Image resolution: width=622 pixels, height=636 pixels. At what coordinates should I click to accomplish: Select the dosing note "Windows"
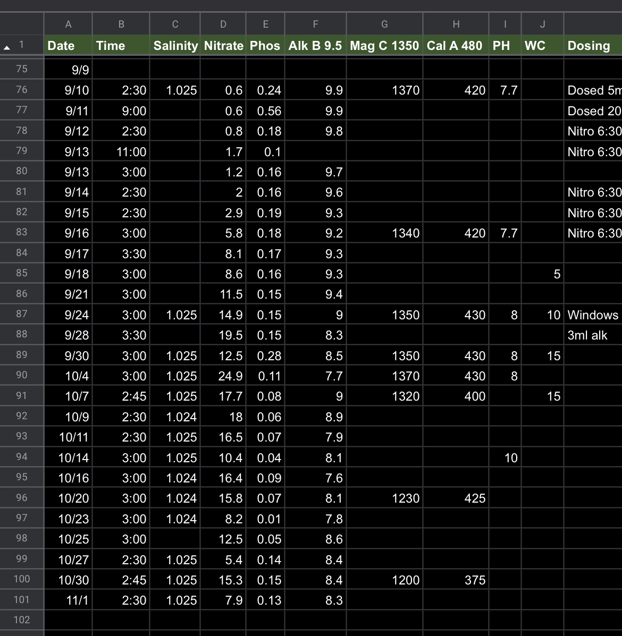point(593,315)
